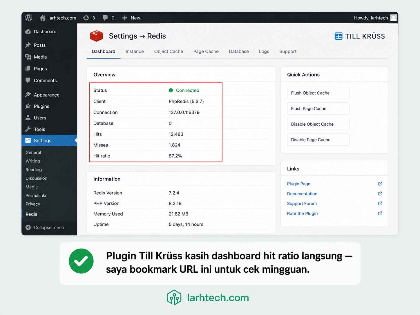This screenshot has height=315, width=420.
Task: Click external link icon beside Plugin Page
Action: click(x=380, y=184)
